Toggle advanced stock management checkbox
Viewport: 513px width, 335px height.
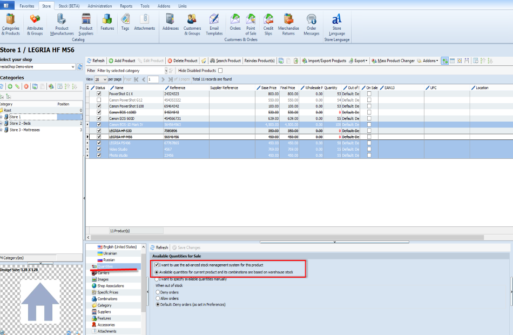click(x=157, y=265)
